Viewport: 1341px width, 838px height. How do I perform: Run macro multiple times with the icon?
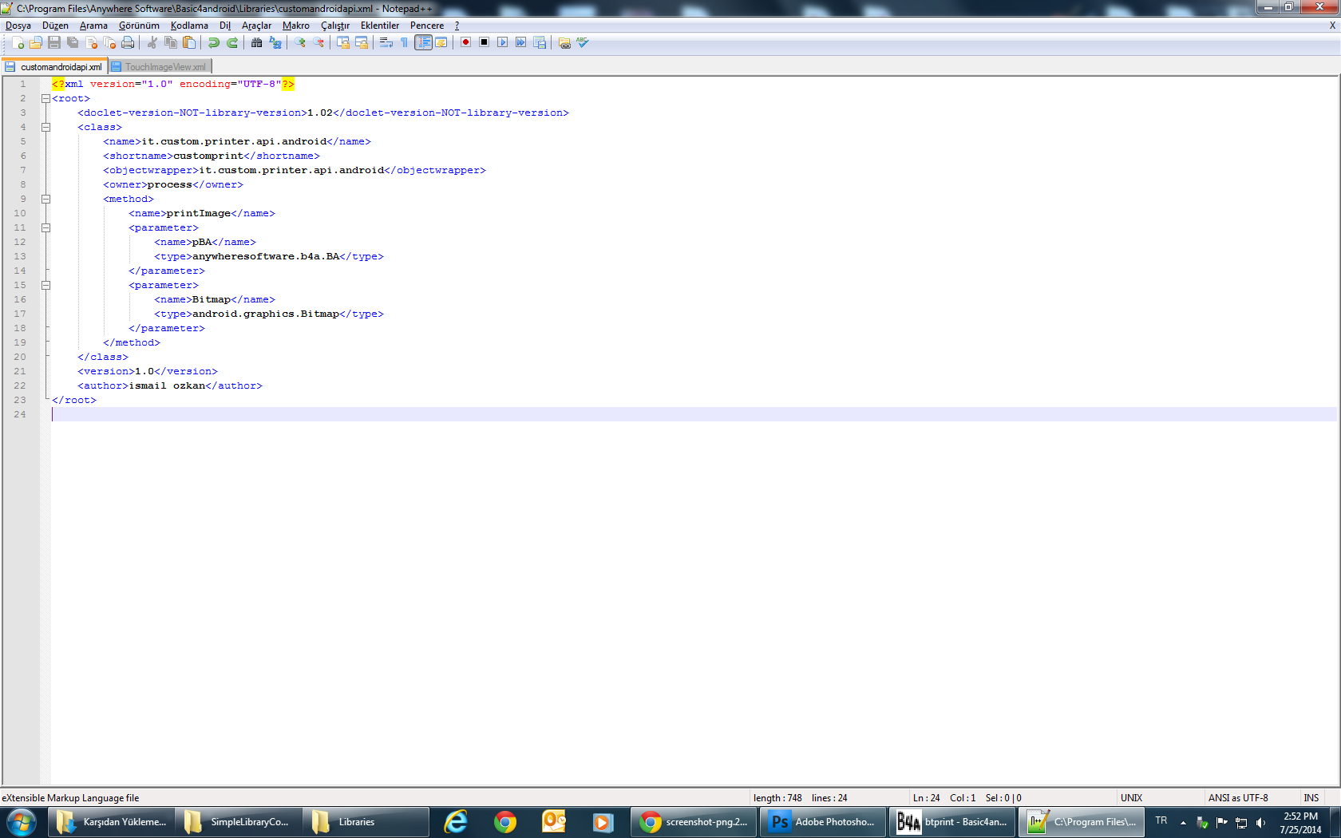[x=520, y=42]
